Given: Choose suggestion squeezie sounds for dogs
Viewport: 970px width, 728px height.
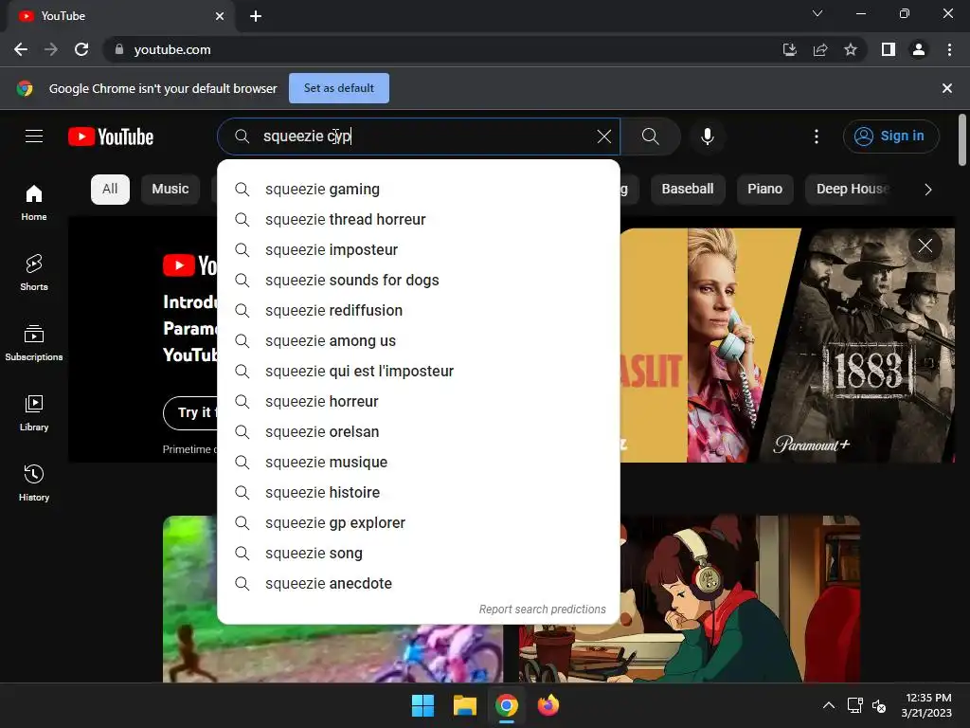Looking at the screenshot, I should click(419, 281).
